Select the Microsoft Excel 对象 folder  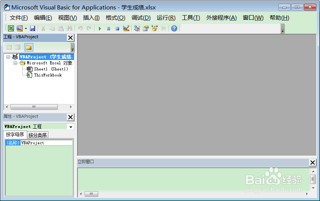click(x=49, y=63)
